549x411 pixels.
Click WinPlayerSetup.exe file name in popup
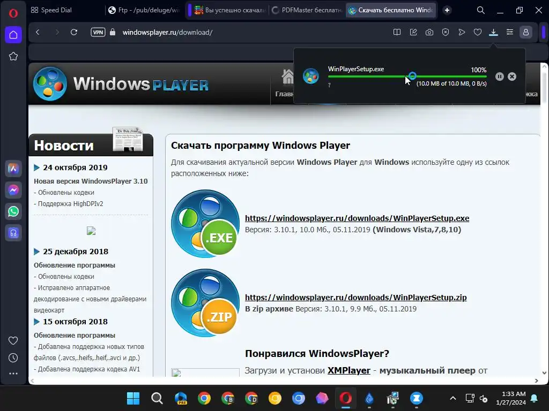pos(356,69)
